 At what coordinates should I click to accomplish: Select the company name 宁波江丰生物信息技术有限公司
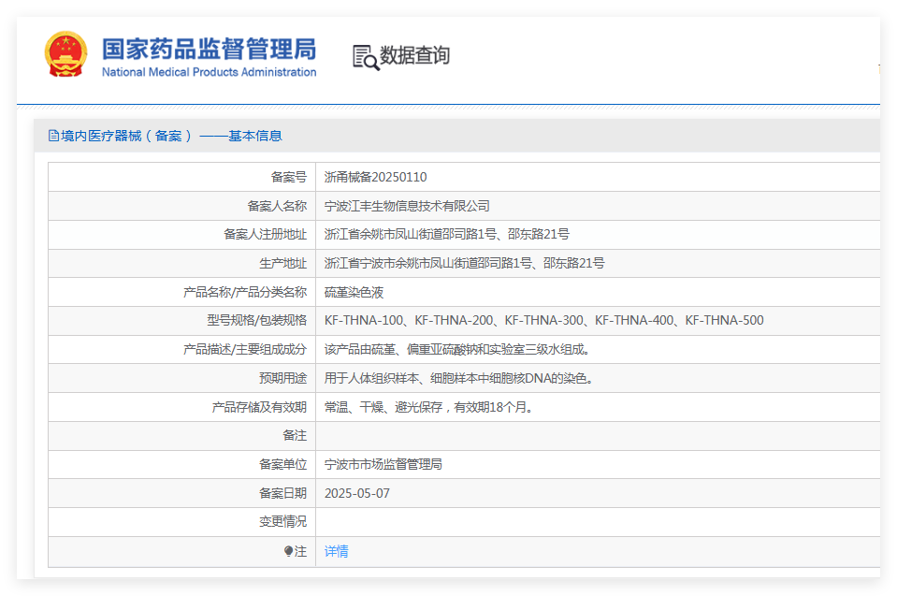point(407,206)
